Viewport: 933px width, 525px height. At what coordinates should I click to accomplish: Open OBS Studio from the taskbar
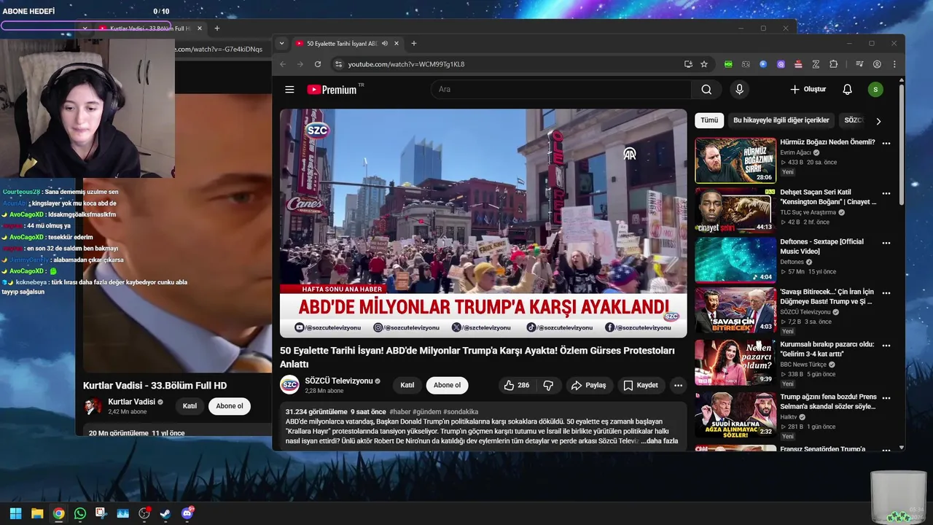click(144, 513)
